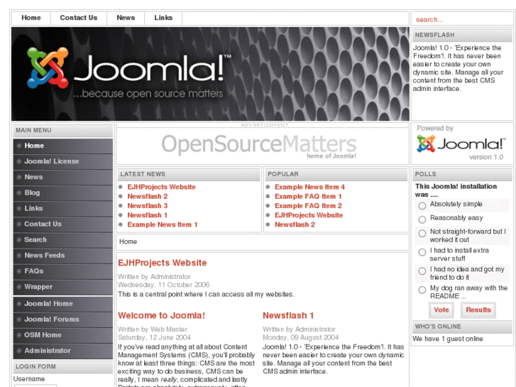Click the Vote button in Polls
The width and height of the screenshot is (516, 387).
pyautogui.click(x=441, y=310)
